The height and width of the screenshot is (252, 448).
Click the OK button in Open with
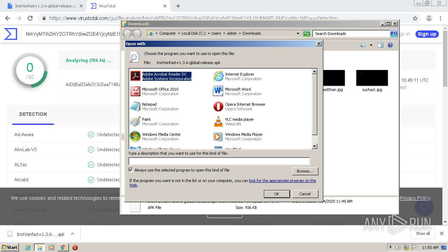276,194
